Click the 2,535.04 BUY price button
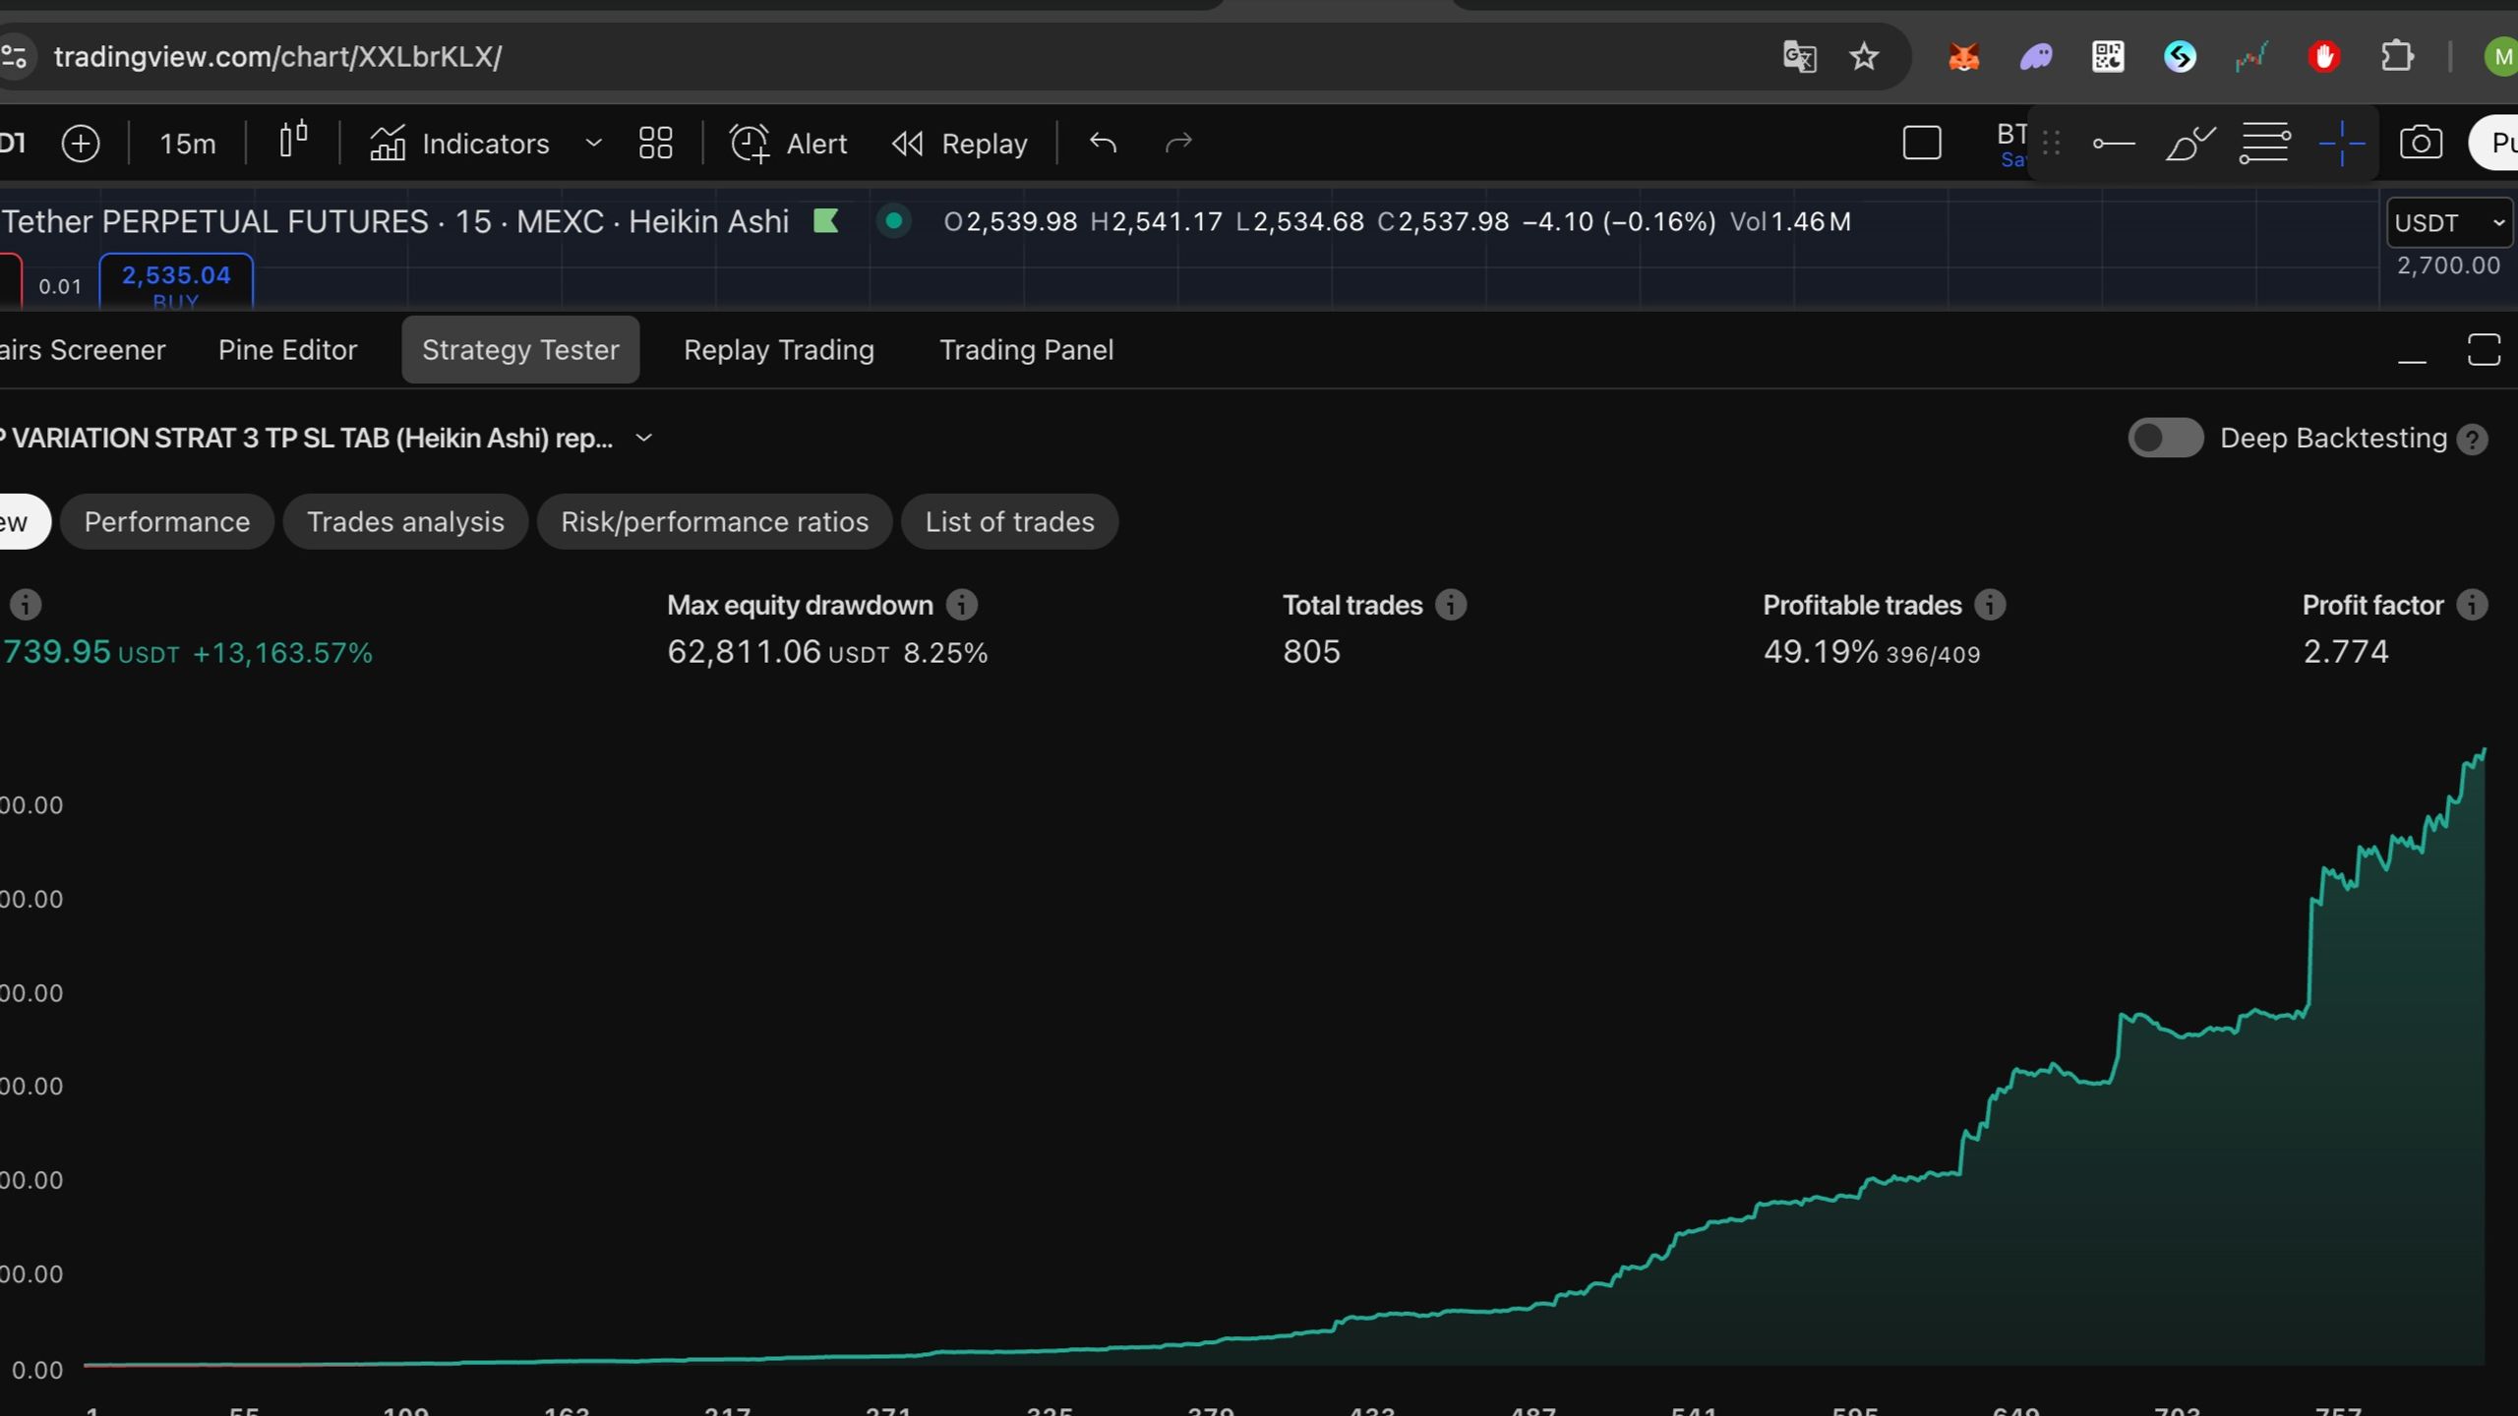The height and width of the screenshot is (1416, 2518). tap(176, 281)
